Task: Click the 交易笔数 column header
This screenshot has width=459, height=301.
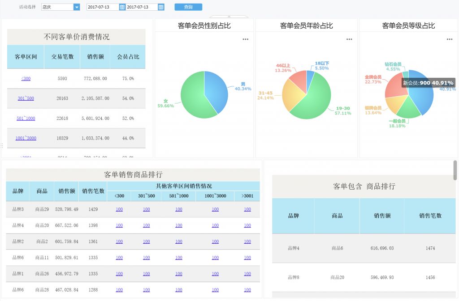Action: [x=62, y=57]
